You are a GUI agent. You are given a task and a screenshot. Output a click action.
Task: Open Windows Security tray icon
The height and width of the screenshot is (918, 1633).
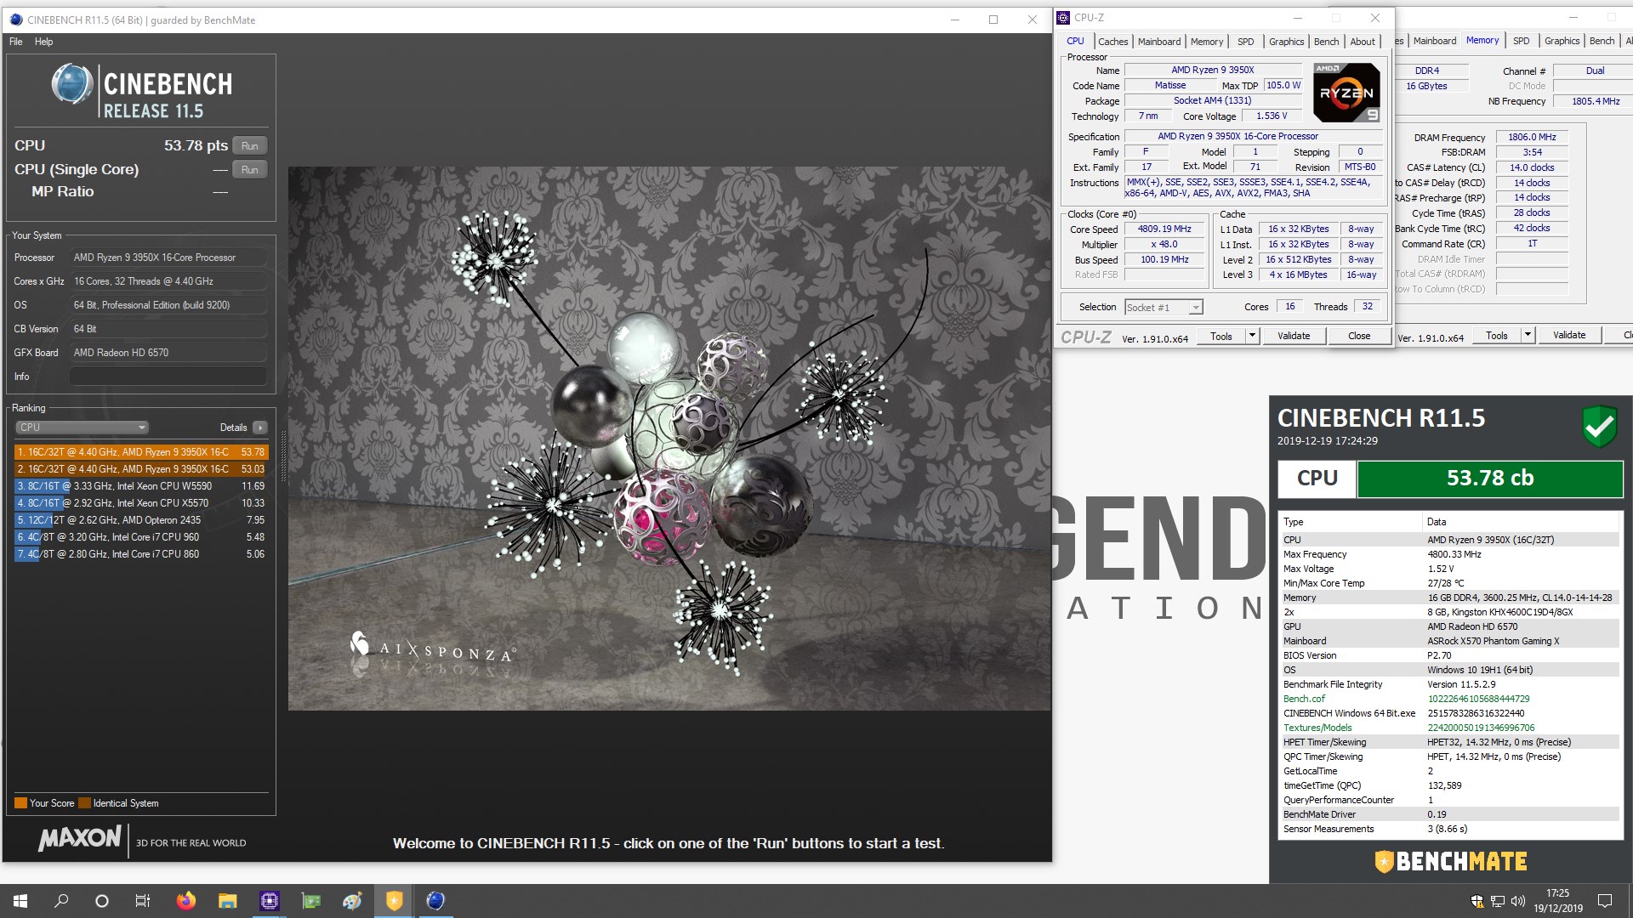tap(1477, 901)
